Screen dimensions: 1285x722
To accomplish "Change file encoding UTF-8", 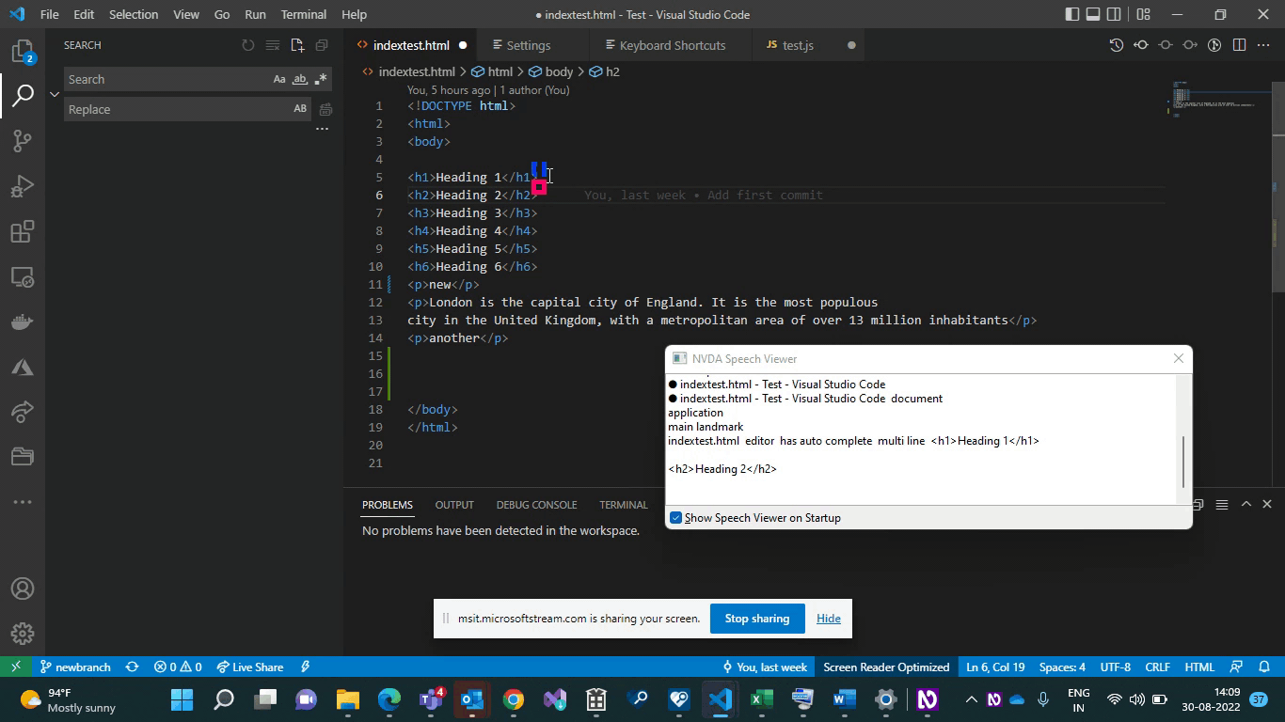I will [1116, 667].
